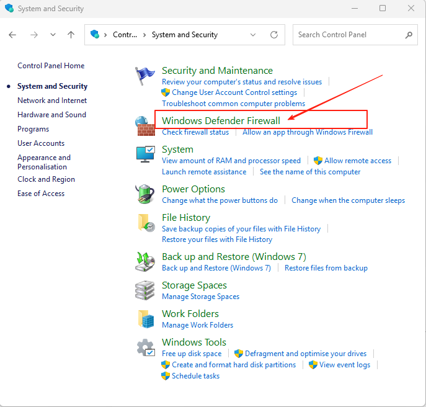Click the Windows Tools gear icon
Image resolution: width=426 pixels, height=407 pixels.
[146, 347]
